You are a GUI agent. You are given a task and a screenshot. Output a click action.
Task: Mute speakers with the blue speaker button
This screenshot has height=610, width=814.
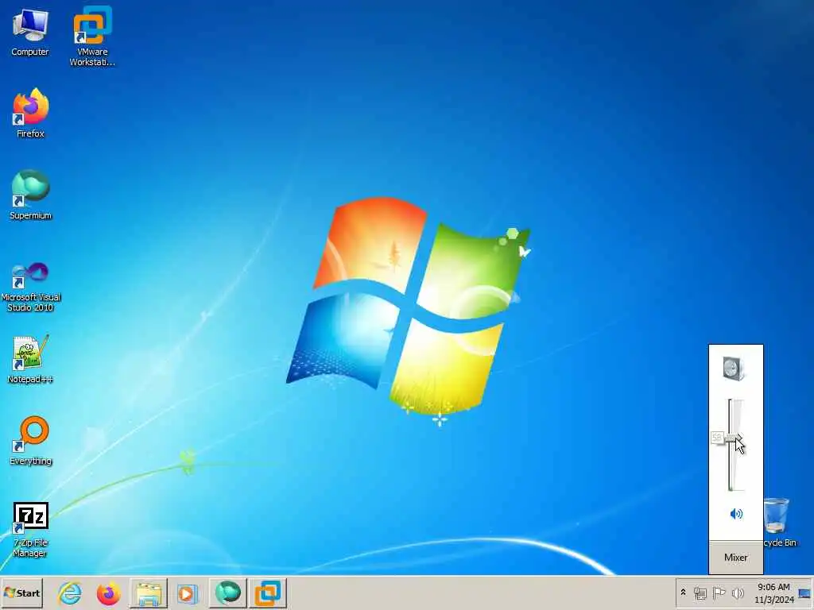tap(736, 514)
